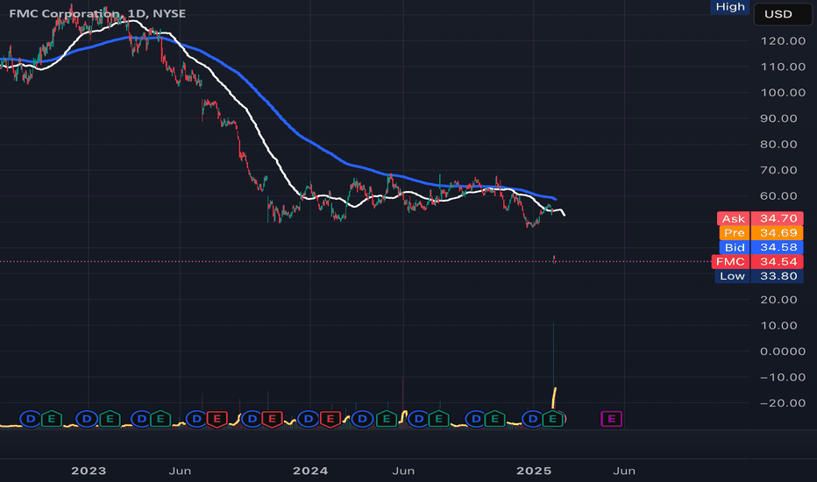This screenshot has height=482, width=817.
Task: Open the dividend D marker before the first red E
Action: [x=196, y=418]
